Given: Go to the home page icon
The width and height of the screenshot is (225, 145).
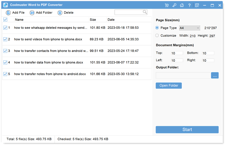Looking at the screenshot, I should tap(182, 5).
